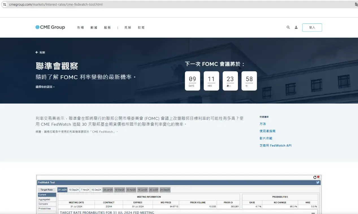This screenshot has height=214, width=358.
Task: Switch to the 18 Dec24 meeting tab
Action: click(96, 190)
